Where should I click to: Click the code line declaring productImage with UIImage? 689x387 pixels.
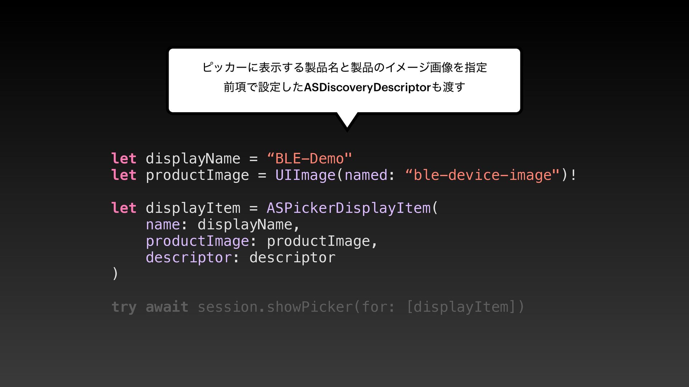click(x=344, y=175)
